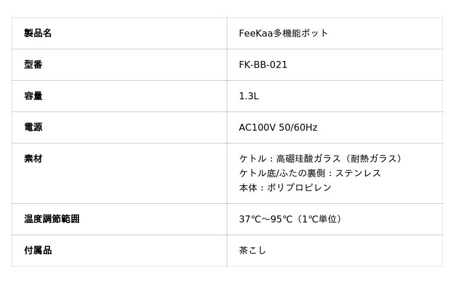Viewport: 465px width, 284px height.
Task: Select model number FK-BB-021
Action: pos(263,64)
